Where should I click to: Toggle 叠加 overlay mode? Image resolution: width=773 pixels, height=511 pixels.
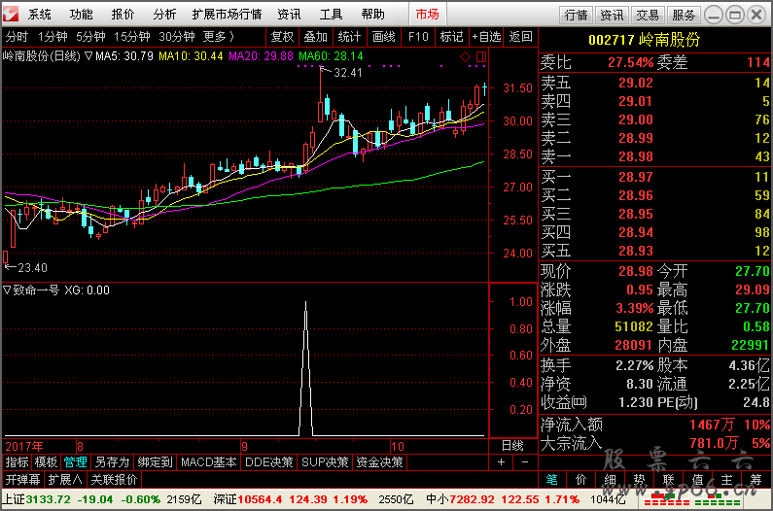(x=316, y=37)
